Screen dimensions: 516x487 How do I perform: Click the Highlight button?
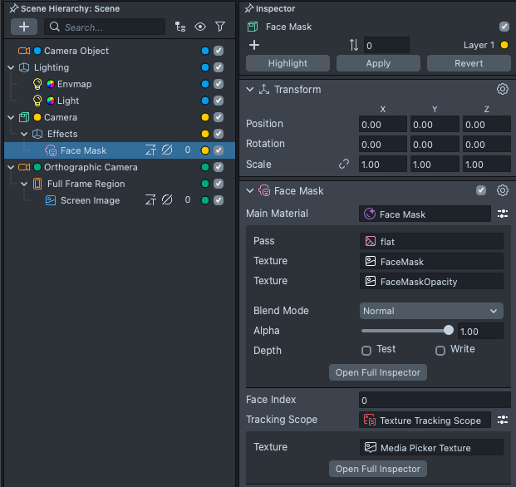pyautogui.click(x=288, y=63)
